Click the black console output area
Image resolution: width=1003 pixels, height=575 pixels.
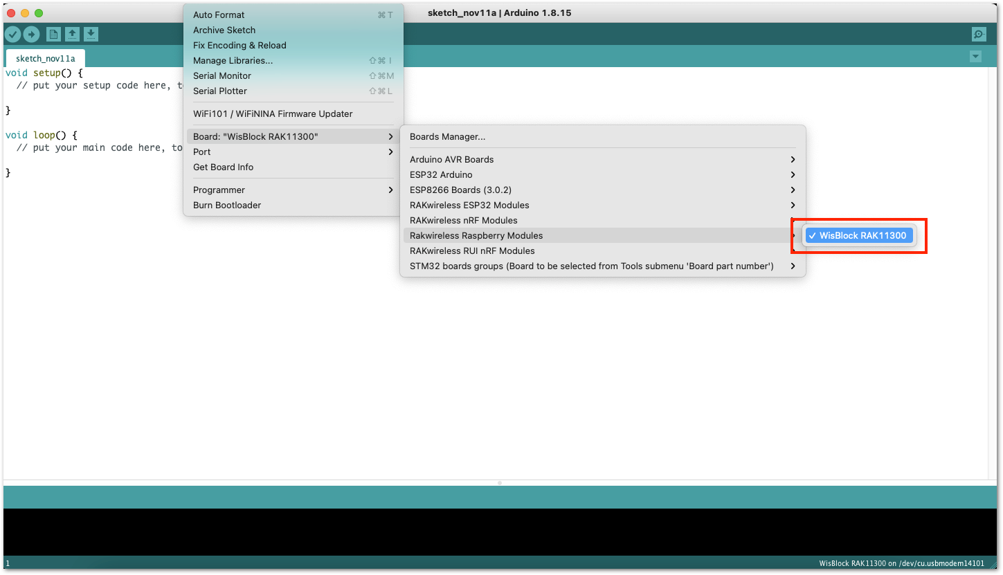[x=501, y=532]
